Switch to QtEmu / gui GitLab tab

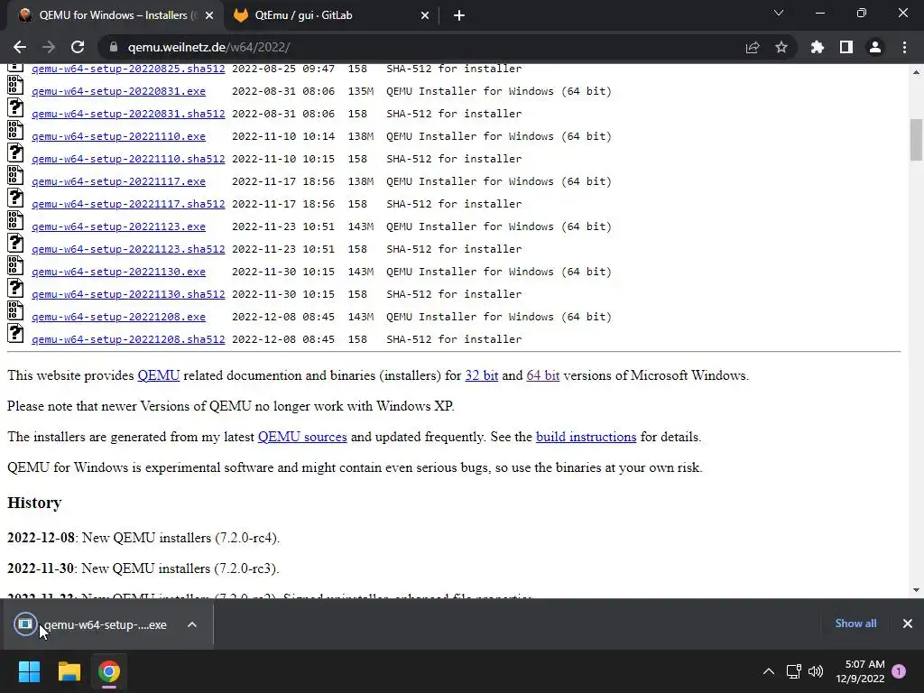pos(332,15)
